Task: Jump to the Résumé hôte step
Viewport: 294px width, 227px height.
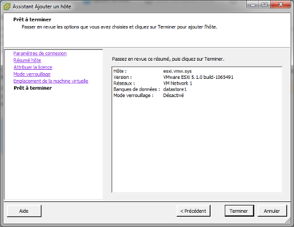Action: (x=27, y=60)
